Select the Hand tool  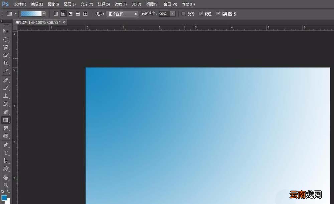point(6,177)
